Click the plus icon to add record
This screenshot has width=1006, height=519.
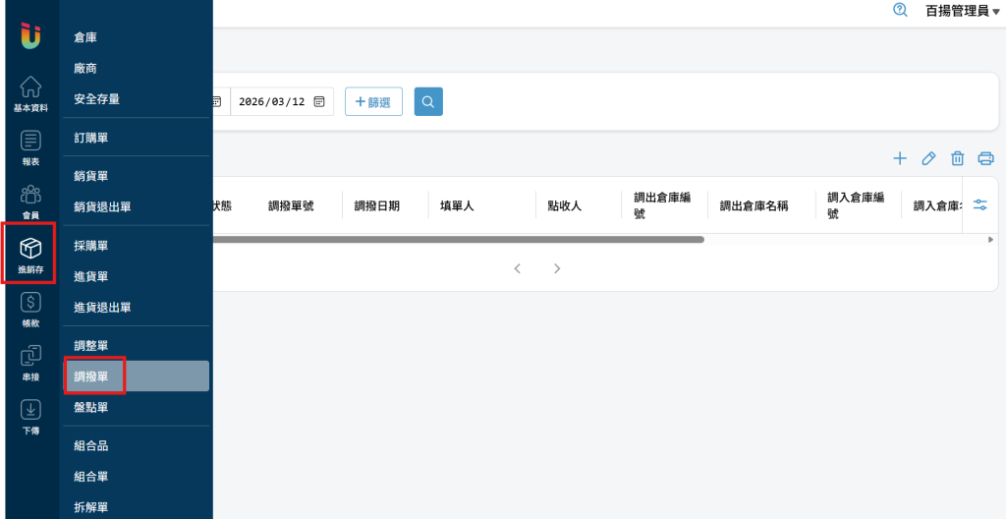899,158
